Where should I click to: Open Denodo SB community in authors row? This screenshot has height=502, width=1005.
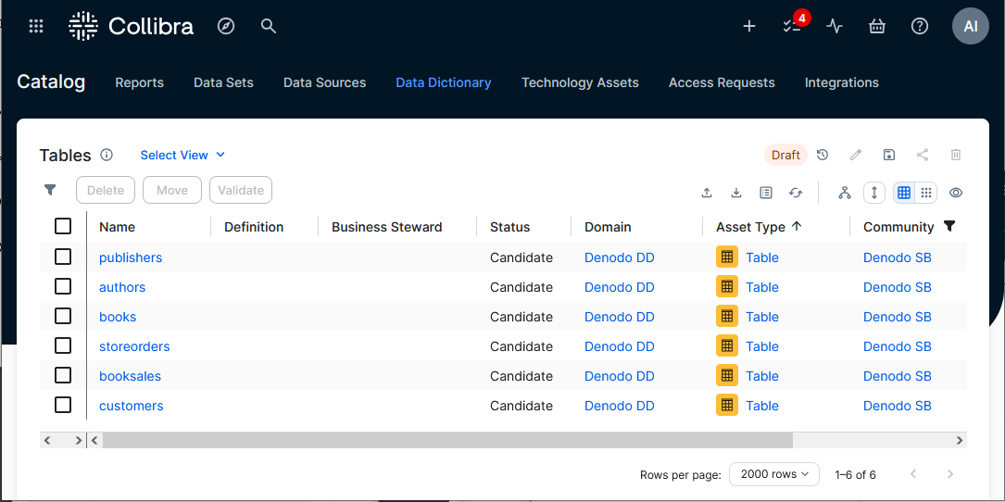coord(898,287)
